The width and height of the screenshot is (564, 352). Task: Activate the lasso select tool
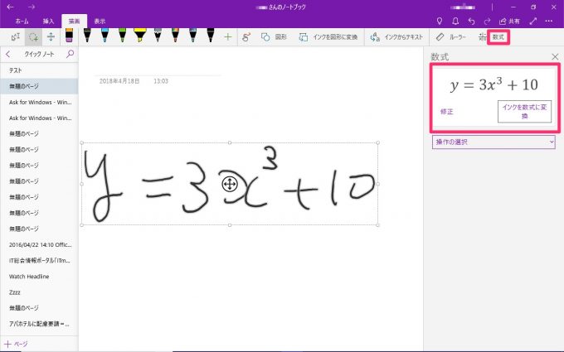coord(33,37)
